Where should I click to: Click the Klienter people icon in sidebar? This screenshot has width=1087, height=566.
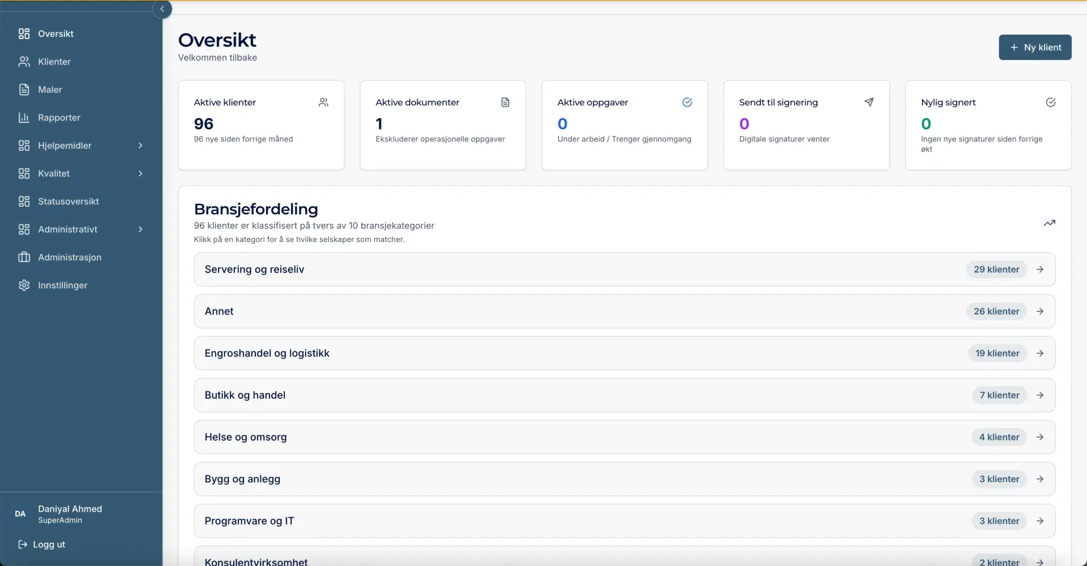point(24,62)
